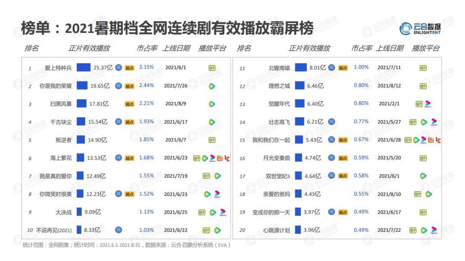
Task: Click the 超点 badge next to 扫黑风暴
Action: 129,104
